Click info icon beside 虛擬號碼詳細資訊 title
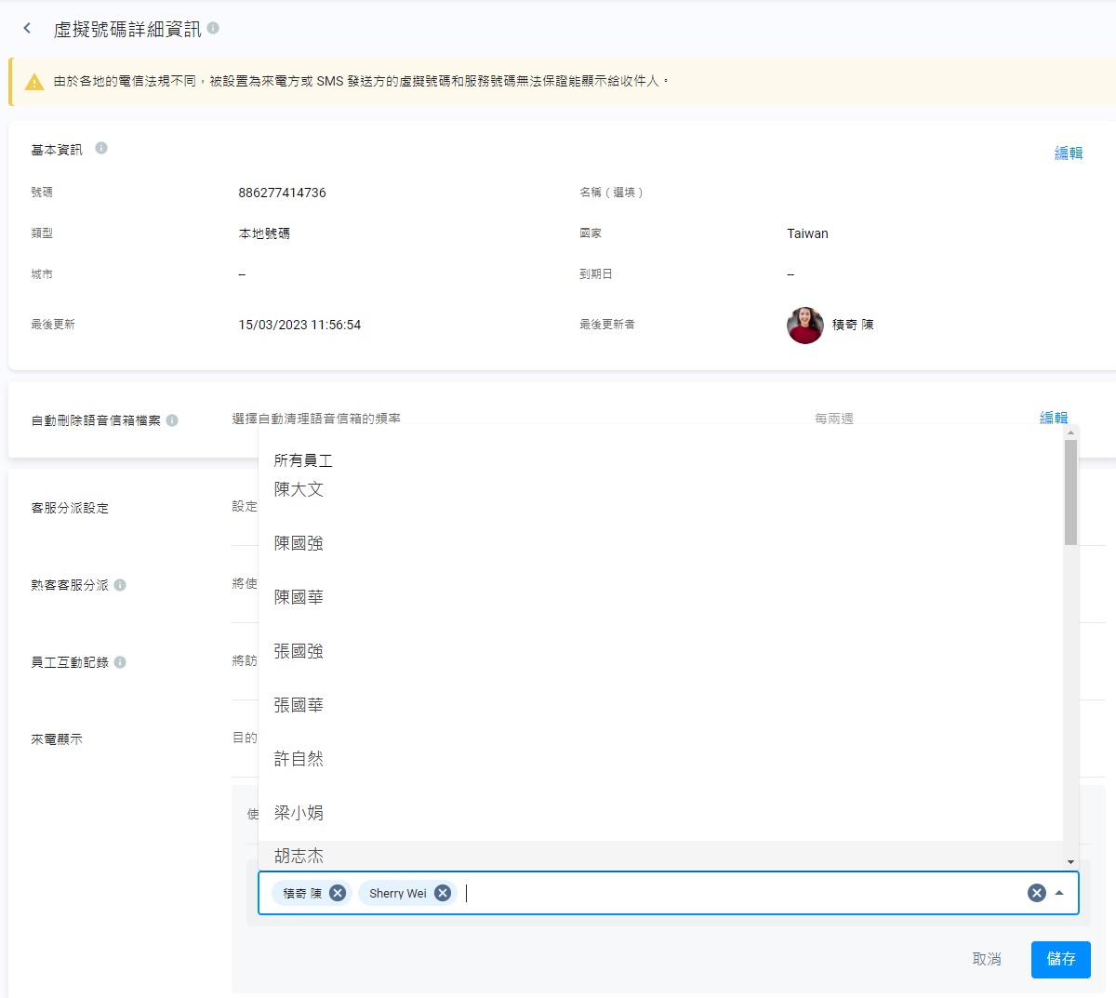This screenshot has width=1116, height=998. pos(213,28)
